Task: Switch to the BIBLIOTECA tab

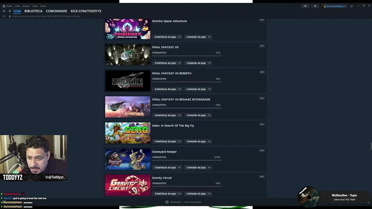Action: click(x=33, y=11)
